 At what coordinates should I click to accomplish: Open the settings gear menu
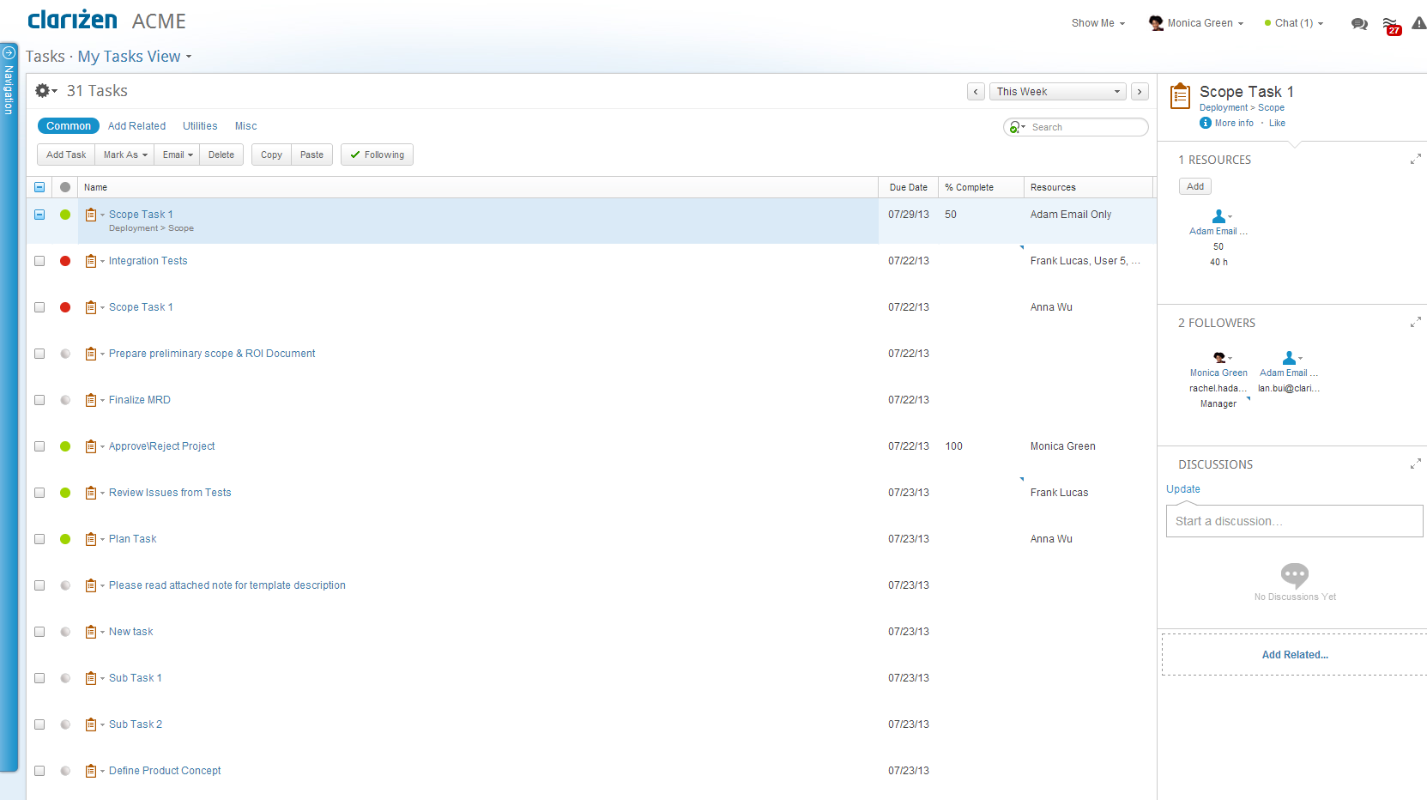coord(45,91)
